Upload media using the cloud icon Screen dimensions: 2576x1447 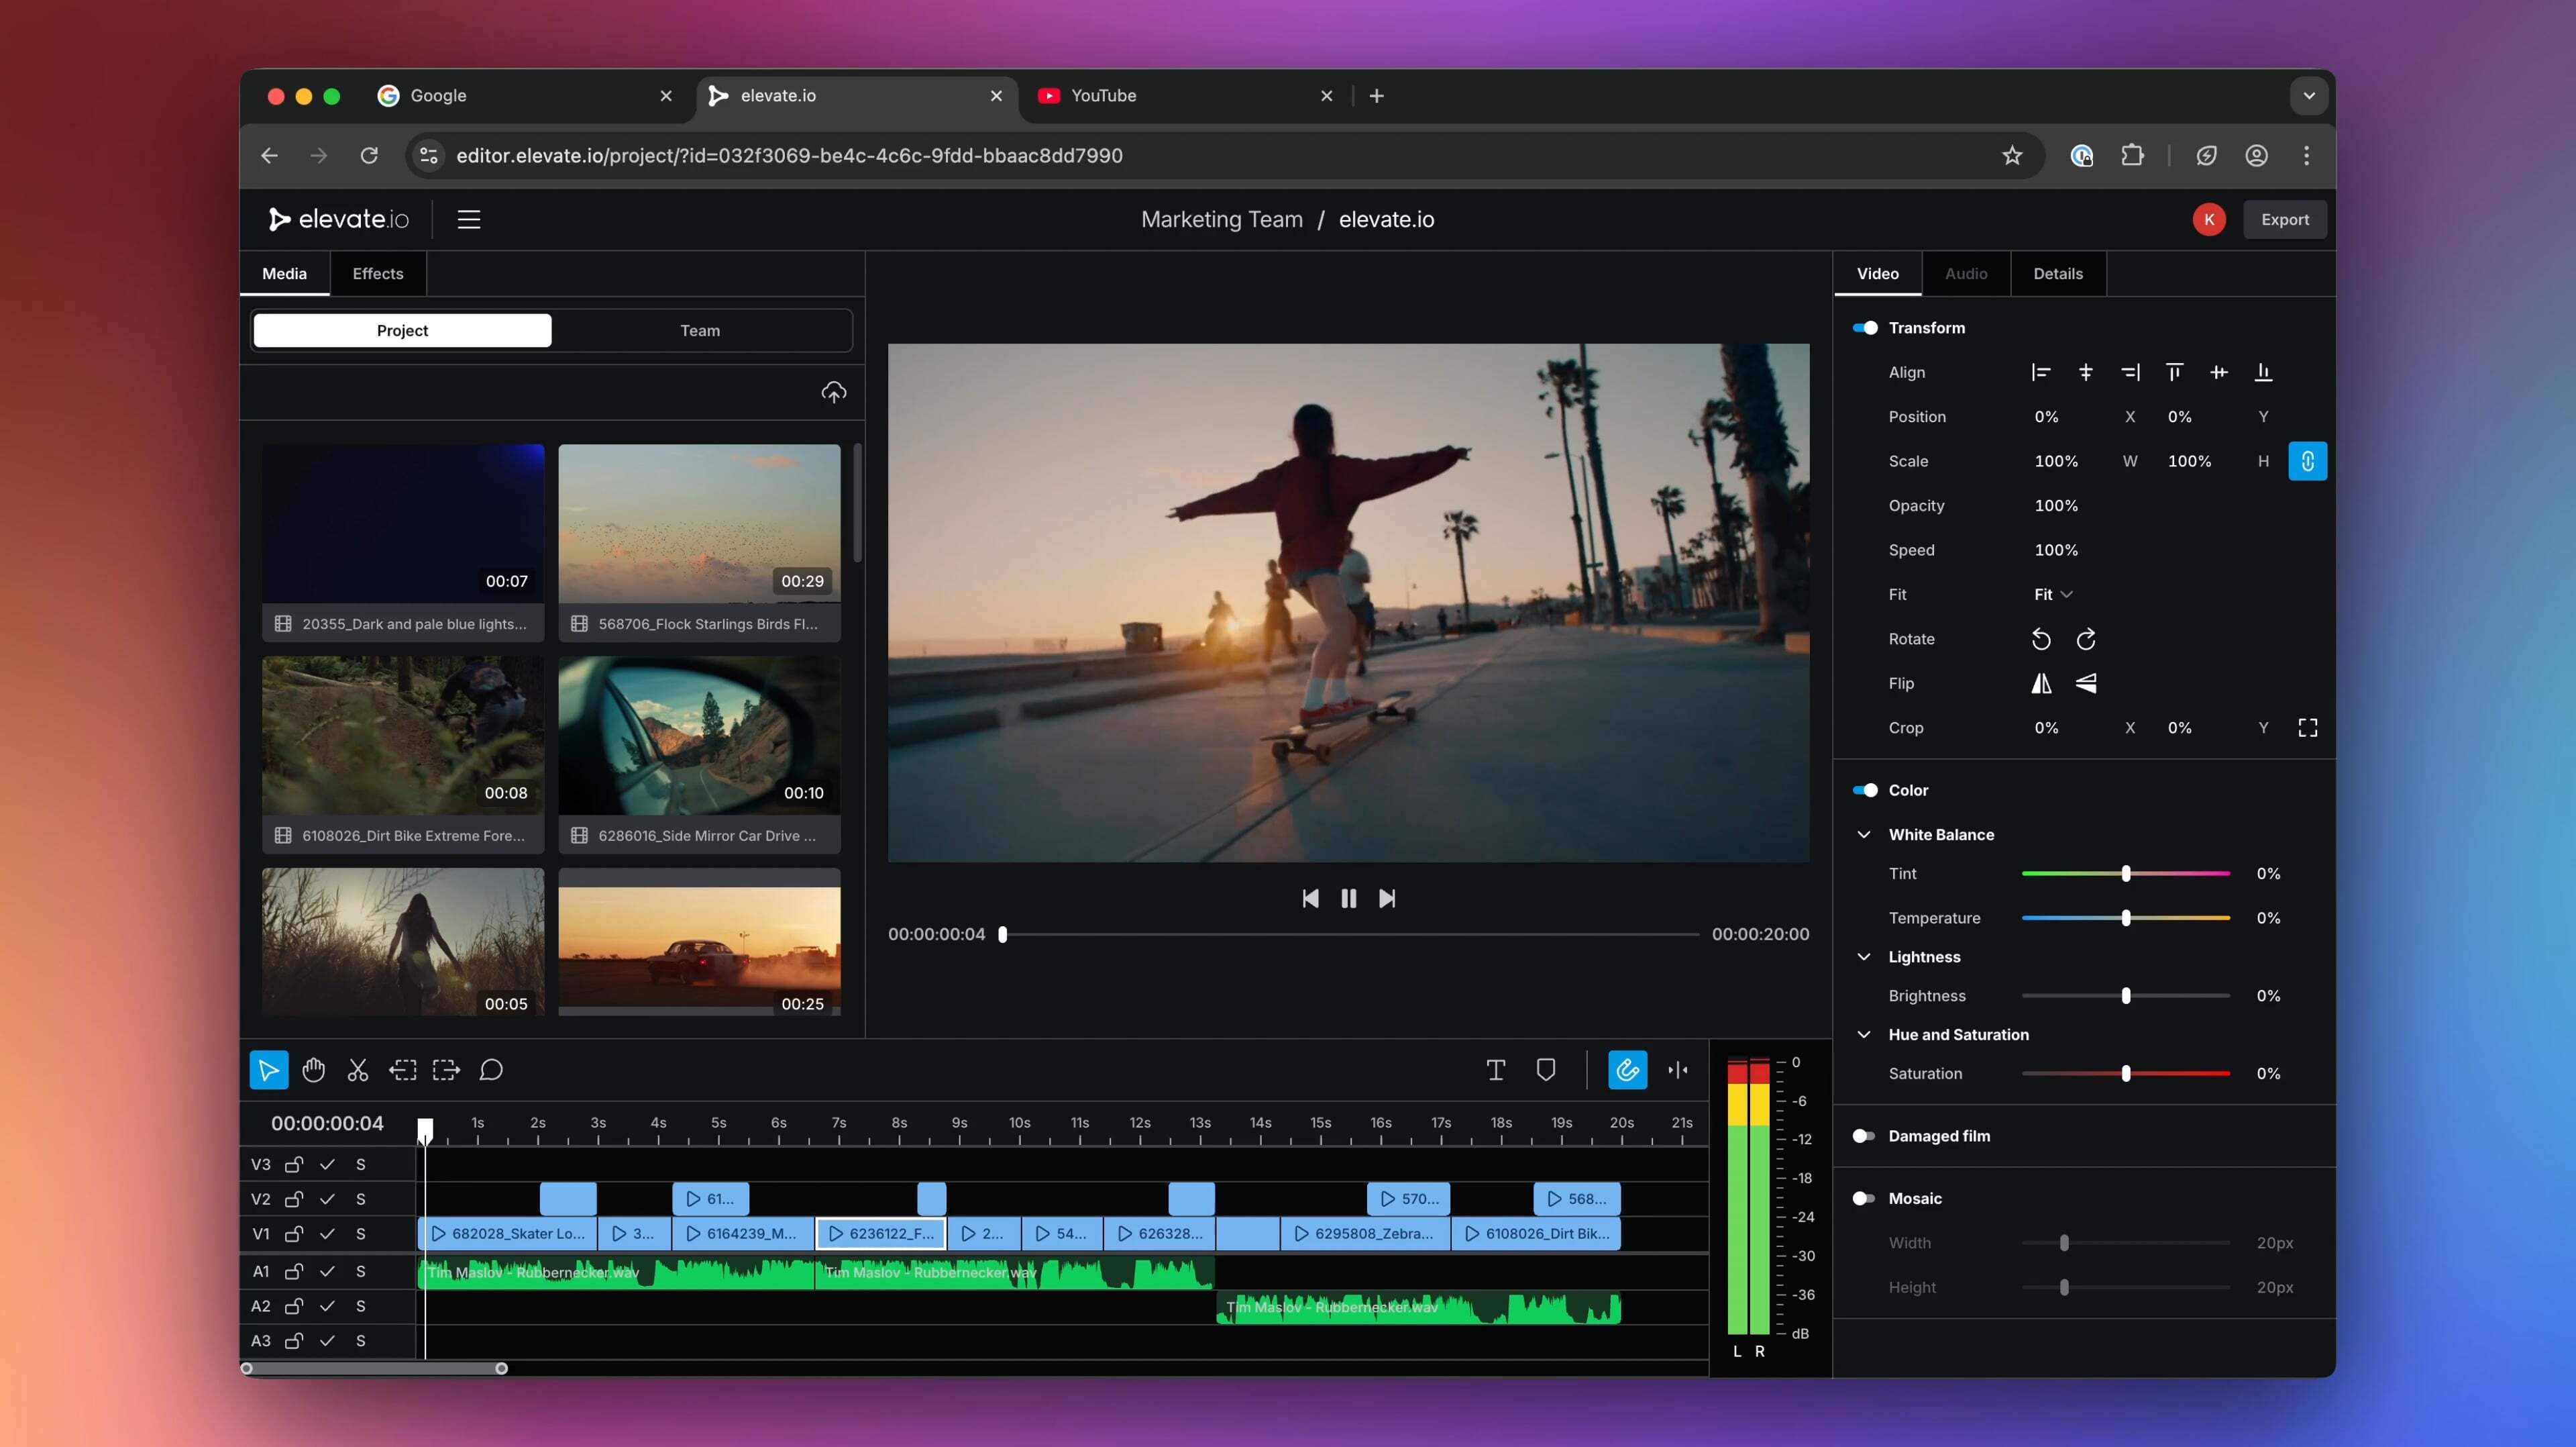(834, 392)
